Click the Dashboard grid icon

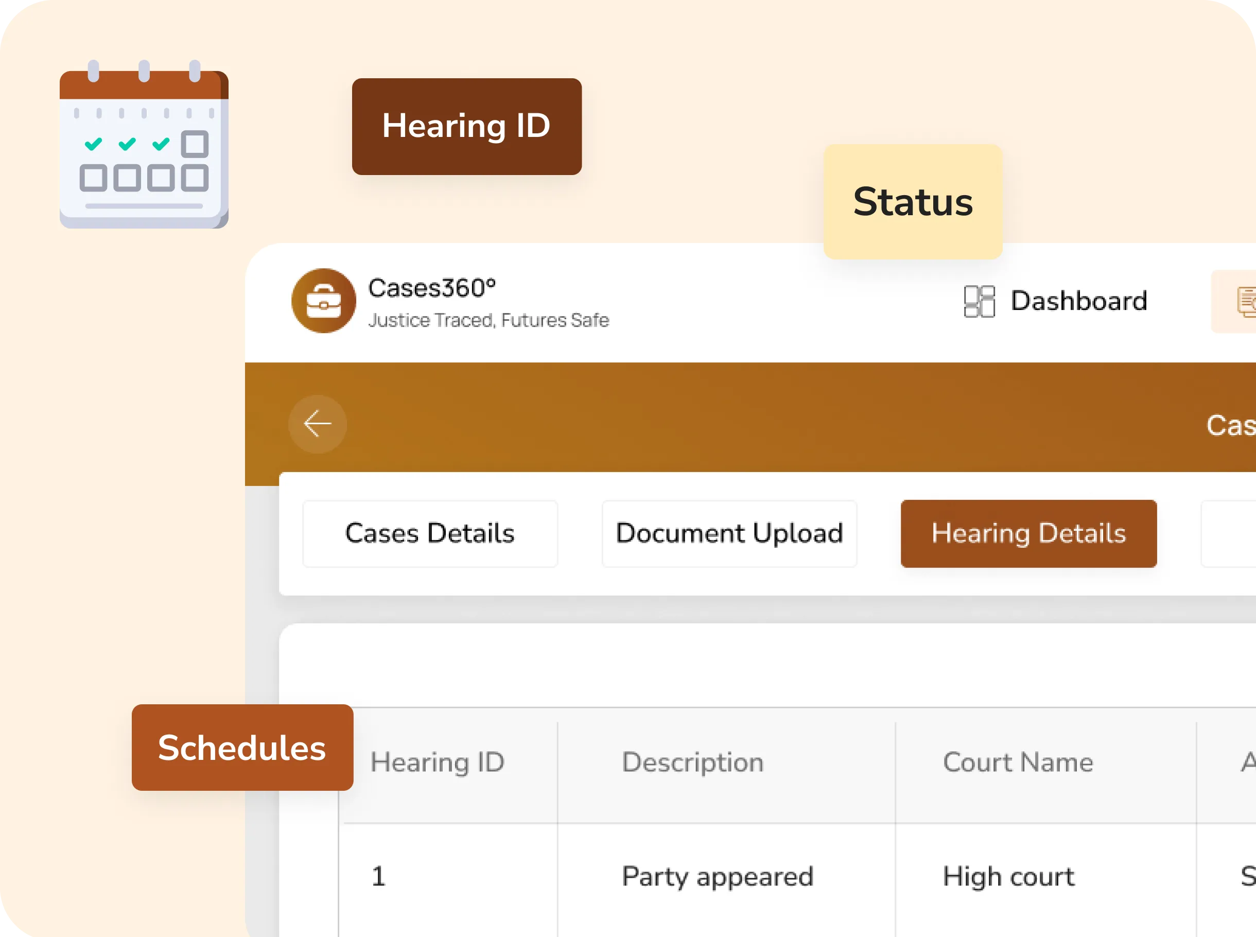point(979,301)
